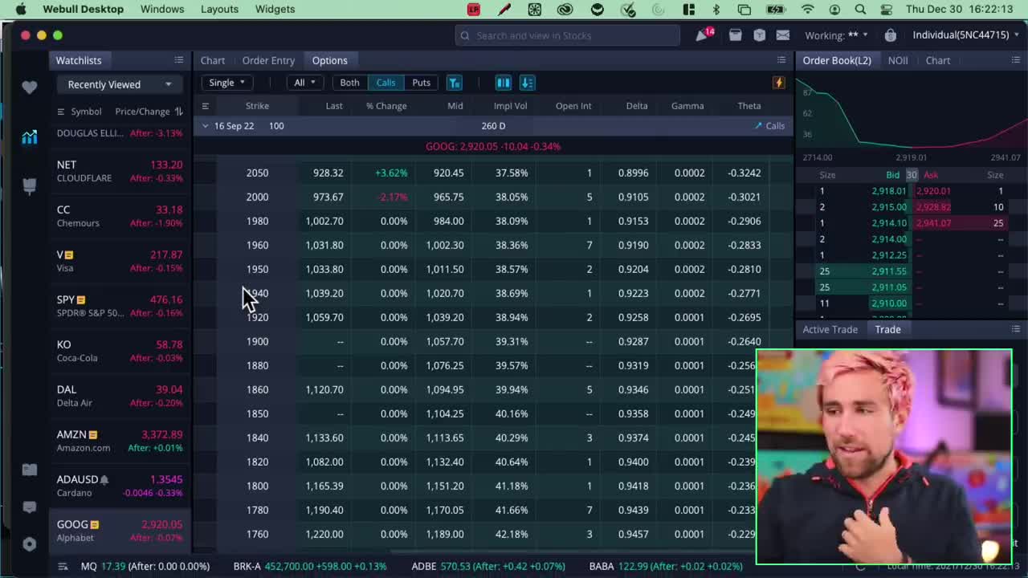Open the watchlist column list icon beside Symbol
Image resolution: width=1028 pixels, height=578 pixels.
click(61, 112)
